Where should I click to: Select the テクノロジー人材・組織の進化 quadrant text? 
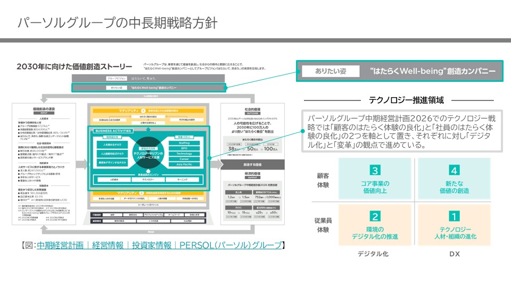tap(454, 232)
